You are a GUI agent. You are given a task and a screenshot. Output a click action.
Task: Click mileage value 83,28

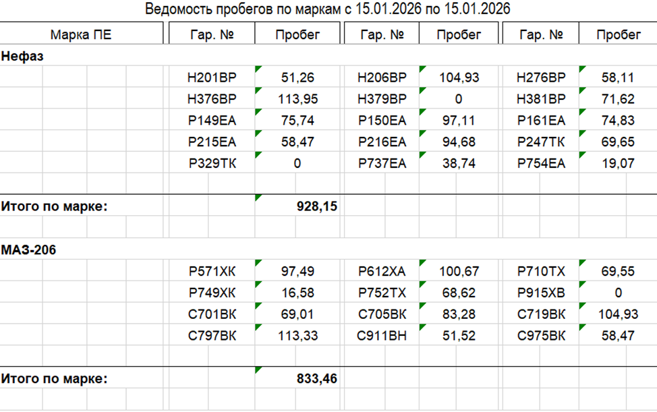(x=459, y=315)
